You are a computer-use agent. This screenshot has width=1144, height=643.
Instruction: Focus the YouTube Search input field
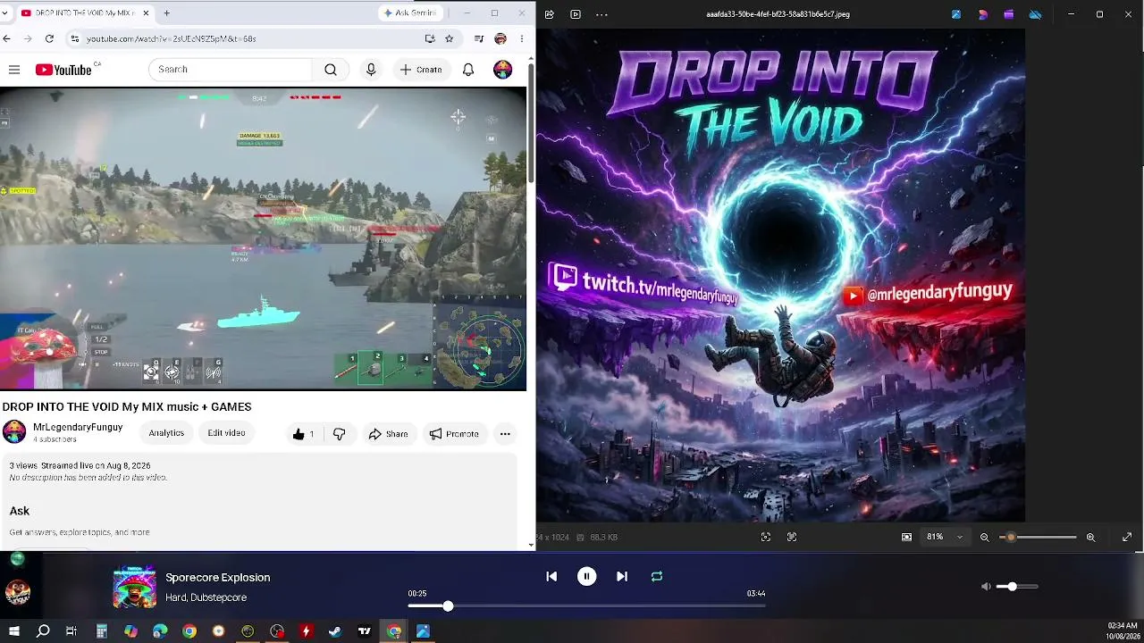coord(231,70)
